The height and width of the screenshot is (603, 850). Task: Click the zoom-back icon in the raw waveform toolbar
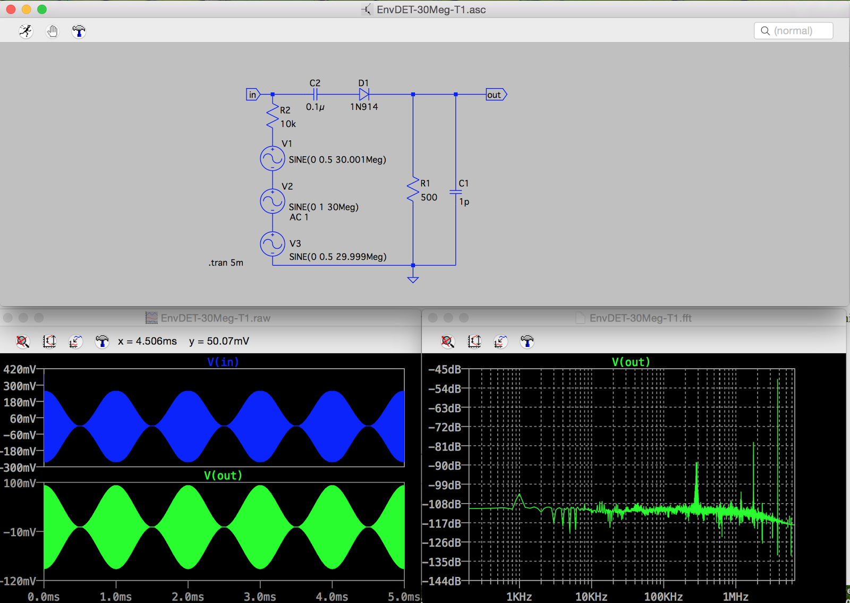pos(75,342)
